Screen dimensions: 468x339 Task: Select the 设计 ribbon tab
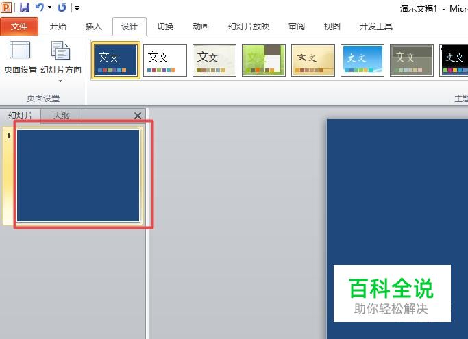click(x=130, y=26)
